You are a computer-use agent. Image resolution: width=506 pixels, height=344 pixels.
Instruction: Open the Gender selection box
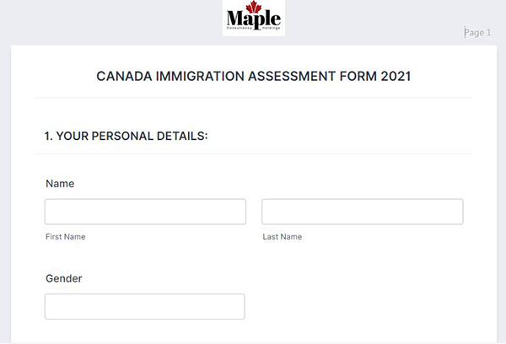[145, 307]
